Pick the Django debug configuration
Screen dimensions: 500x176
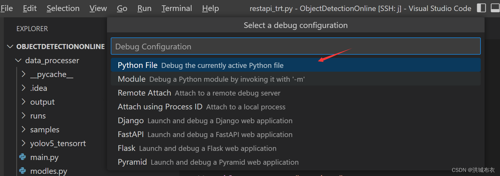pyautogui.click(x=205, y=121)
